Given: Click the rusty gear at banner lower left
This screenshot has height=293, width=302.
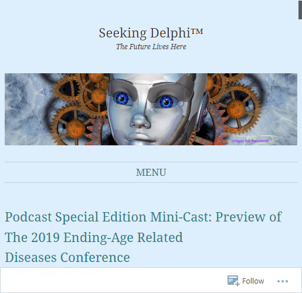Looking at the screenshot, I should [x=75, y=128].
